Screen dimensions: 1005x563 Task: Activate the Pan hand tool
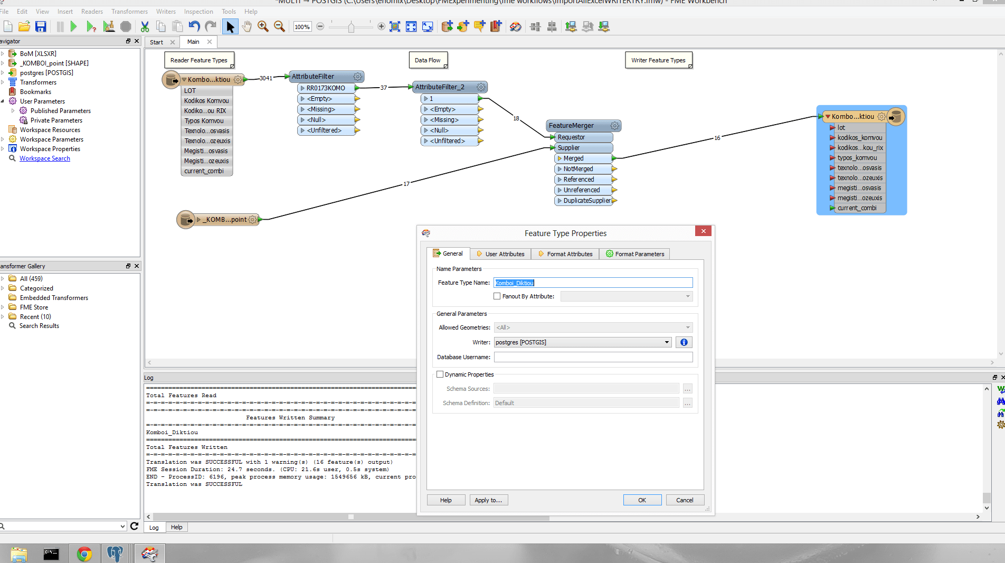(246, 26)
